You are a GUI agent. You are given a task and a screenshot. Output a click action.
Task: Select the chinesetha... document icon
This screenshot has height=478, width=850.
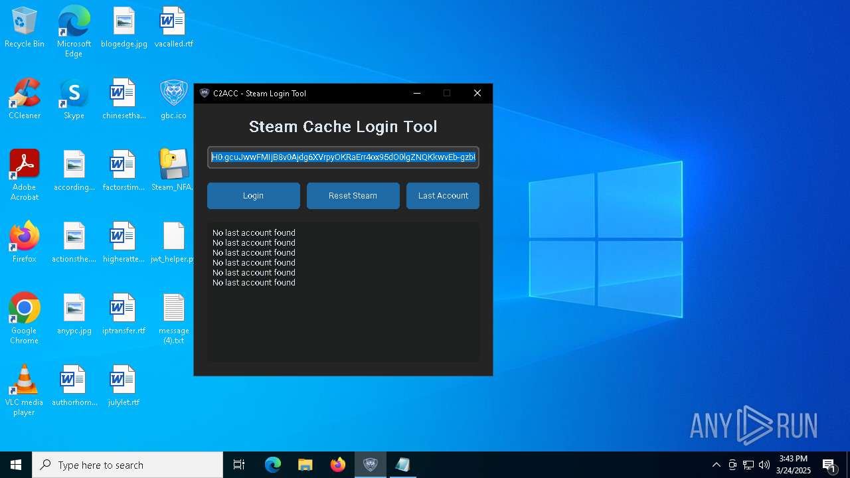124,100
